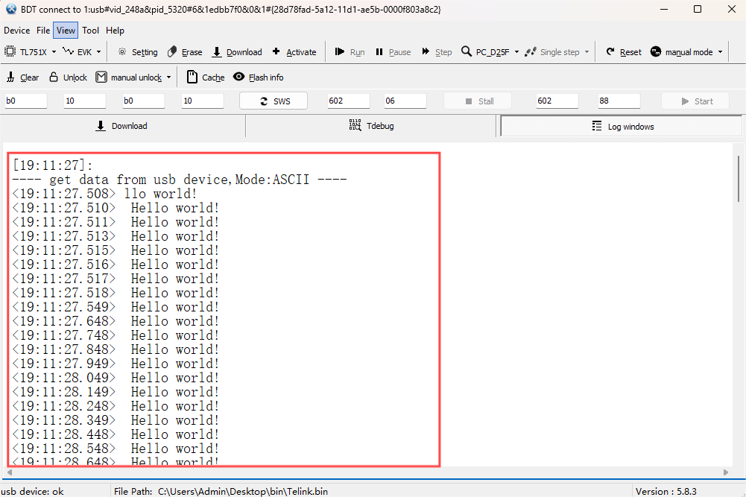
Task: Click the 'usb device: ok' status text
Action: 32,491
